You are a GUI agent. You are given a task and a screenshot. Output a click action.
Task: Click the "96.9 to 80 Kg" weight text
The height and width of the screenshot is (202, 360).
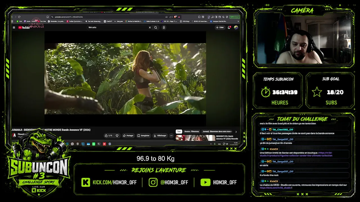(156, 159)
